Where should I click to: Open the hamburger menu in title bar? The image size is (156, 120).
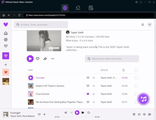coord(141,2)
